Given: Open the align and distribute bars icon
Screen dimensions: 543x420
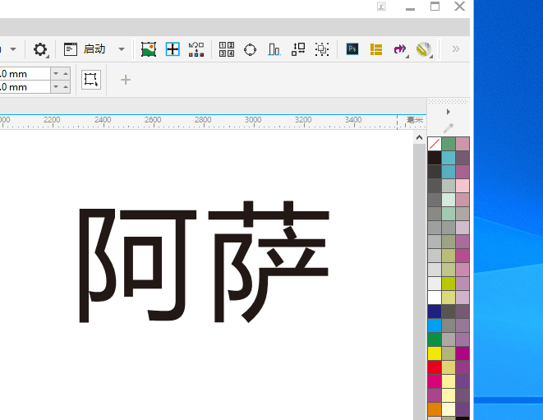Looking at the screenshot, I should tap(274, 49).
